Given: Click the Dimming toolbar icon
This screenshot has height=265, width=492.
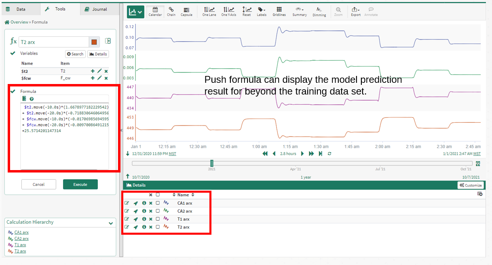Looking at the screenshot, I should pyautogui.click(x=319, y=11).
